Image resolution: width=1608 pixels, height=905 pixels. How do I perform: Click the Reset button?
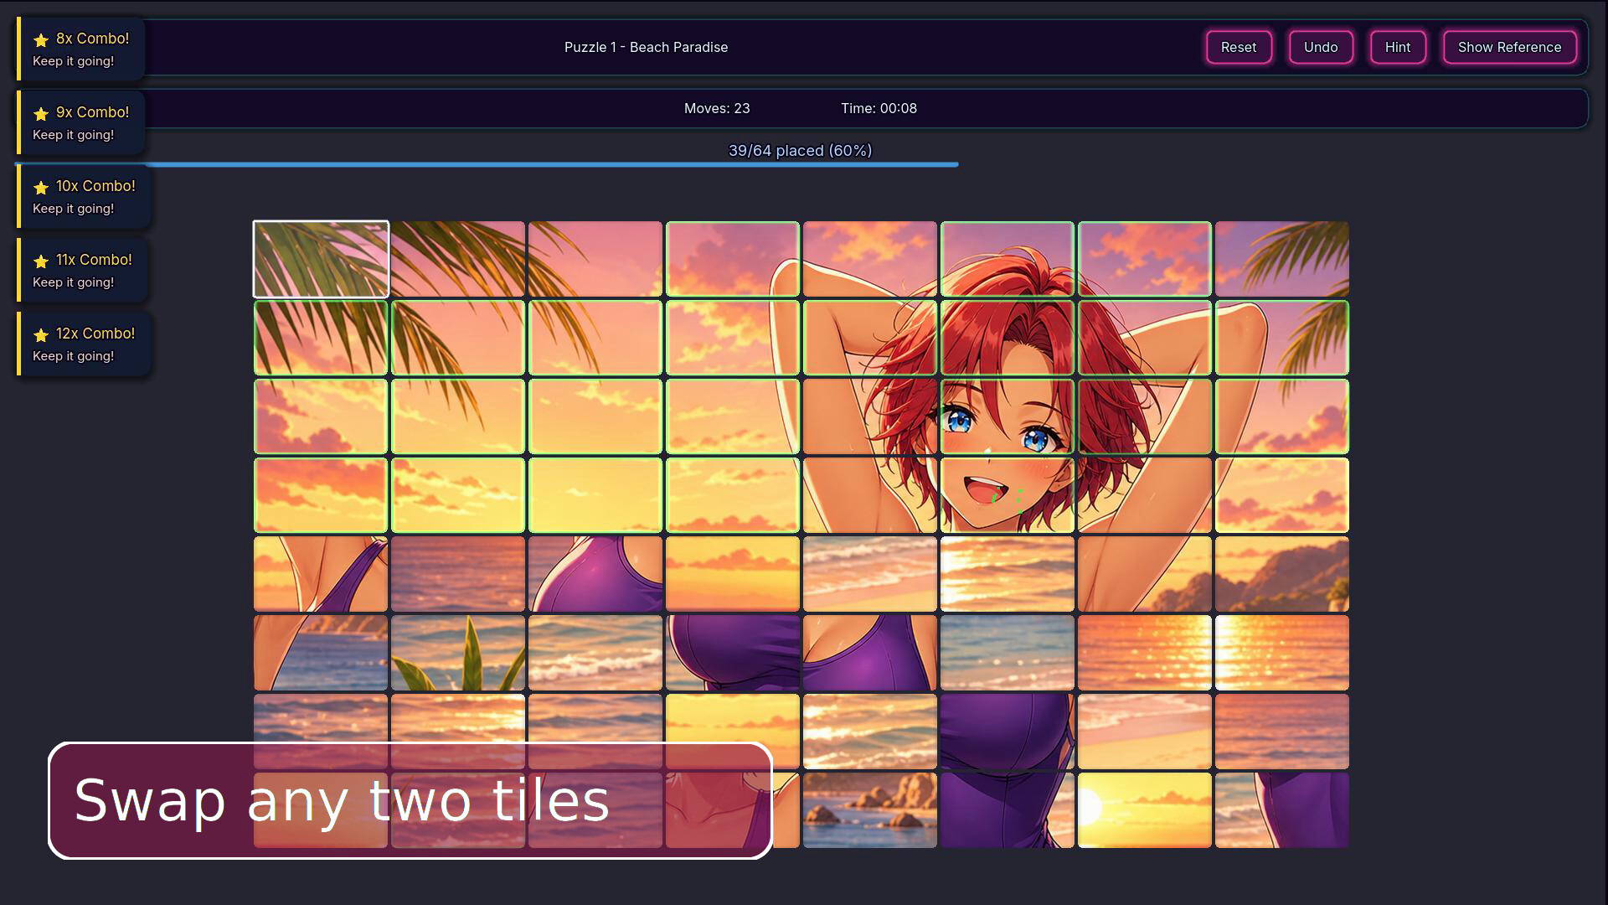tap(1239, 47)
